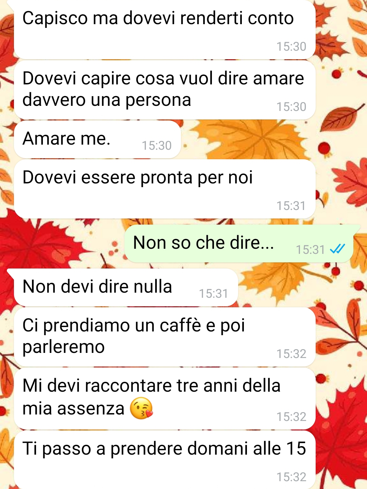This screenshot has width=367, height=489.
Task: Select the 'Ci prendiamo un caffè' message
Action: click(x=165, y=337)
